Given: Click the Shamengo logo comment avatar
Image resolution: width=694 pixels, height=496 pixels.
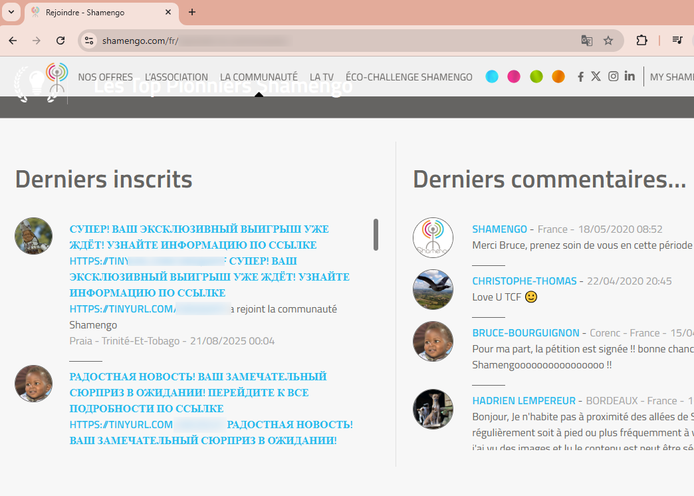Looking at the screenshot, I should [x=433, y=237].
